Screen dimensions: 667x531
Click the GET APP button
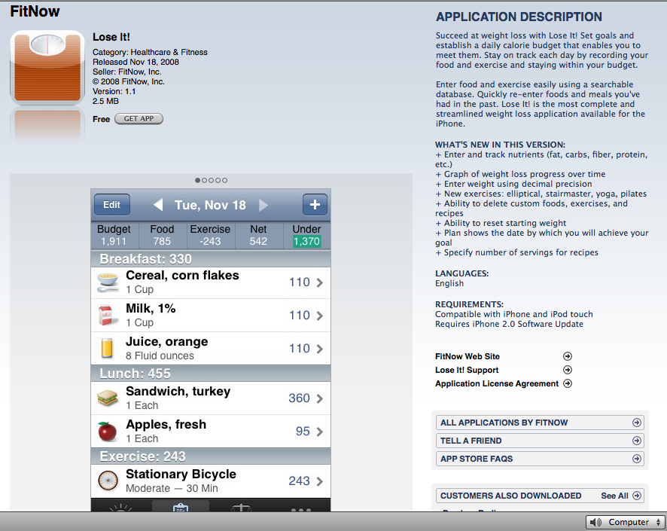pyautogui.click(x=139, y=119)
